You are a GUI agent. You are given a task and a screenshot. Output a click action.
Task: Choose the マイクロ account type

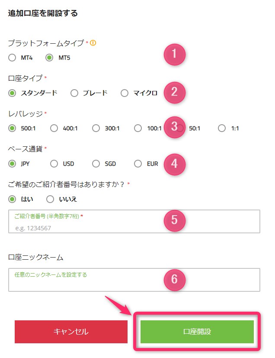pos(125,93)
